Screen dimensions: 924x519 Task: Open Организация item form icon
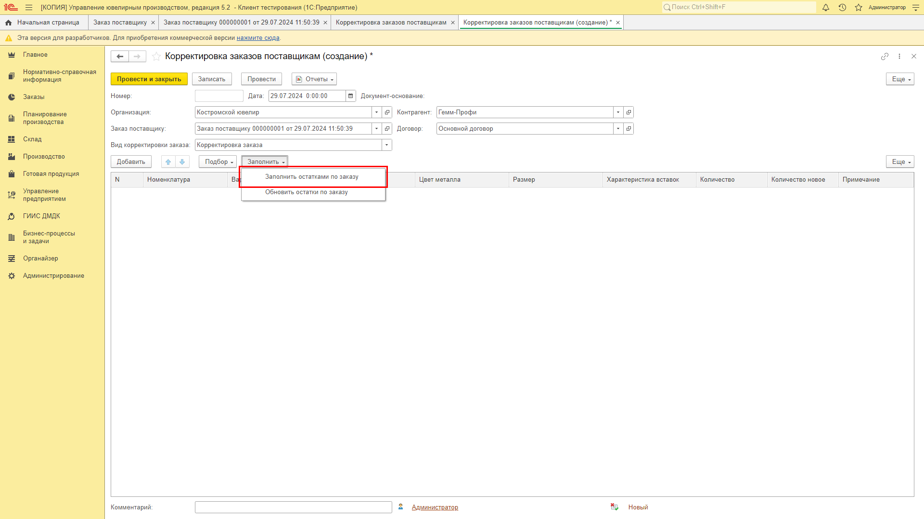click(x=387, y=112)
